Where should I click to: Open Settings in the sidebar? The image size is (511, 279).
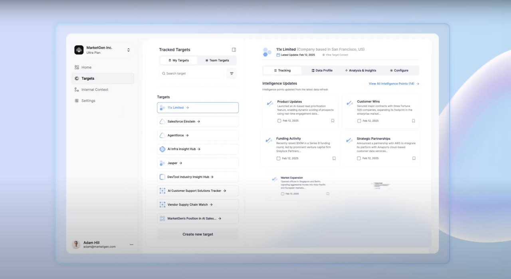coord(103,101)
